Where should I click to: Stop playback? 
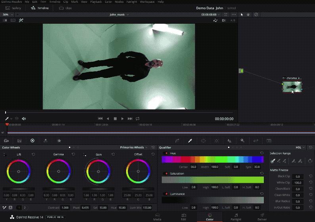point(115,119)
